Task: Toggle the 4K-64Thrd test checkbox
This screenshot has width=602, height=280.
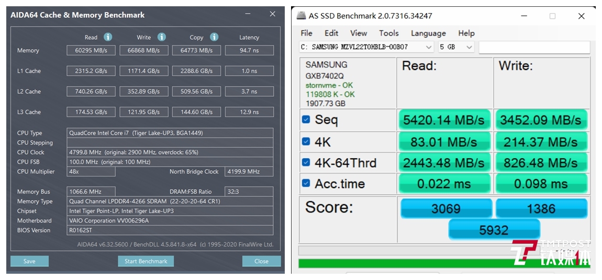Action: pyautogui.click(x=306, y=162)
